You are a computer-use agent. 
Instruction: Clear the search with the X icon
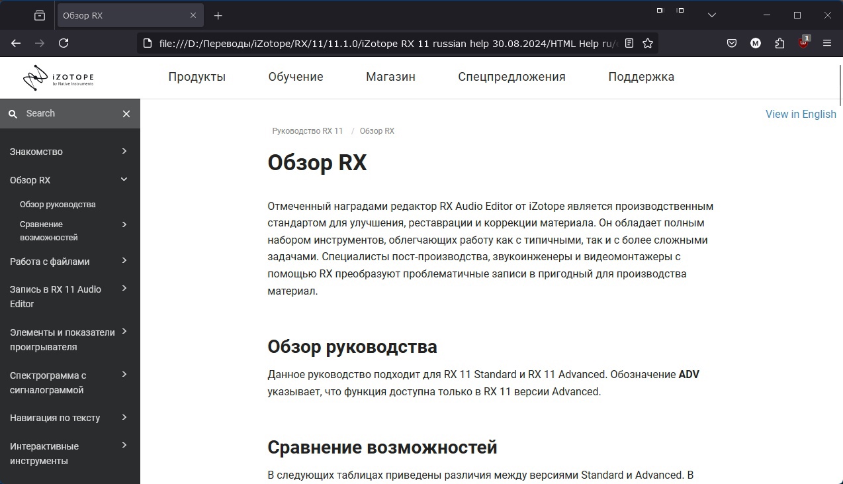click(126, 114)
